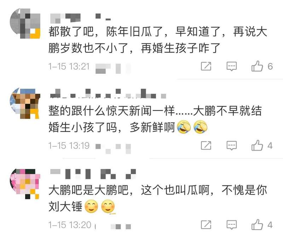
Task: Like the comment with 6 likes
Action: click(257, 66)
